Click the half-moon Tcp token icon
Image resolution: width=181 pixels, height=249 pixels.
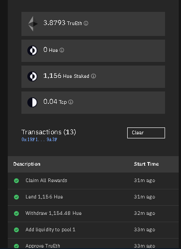[32, 102]
